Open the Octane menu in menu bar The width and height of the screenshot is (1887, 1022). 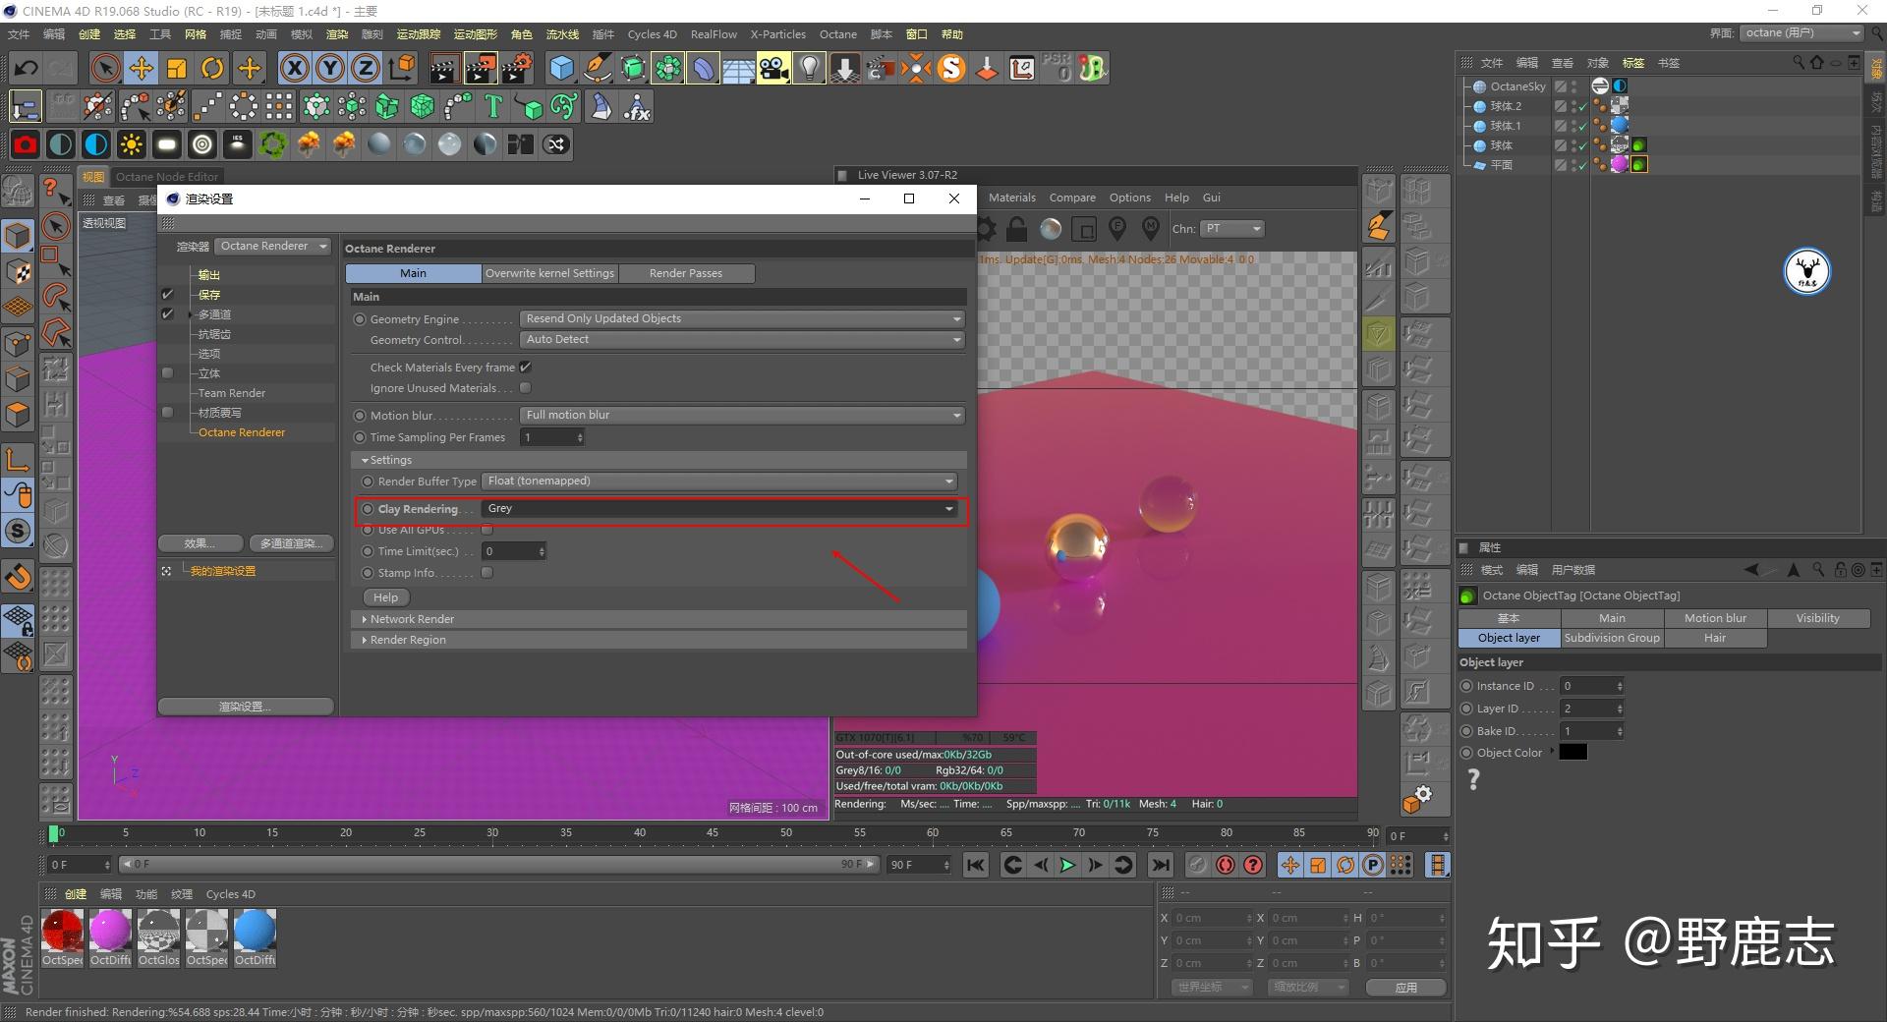click(x=837, y=34)
